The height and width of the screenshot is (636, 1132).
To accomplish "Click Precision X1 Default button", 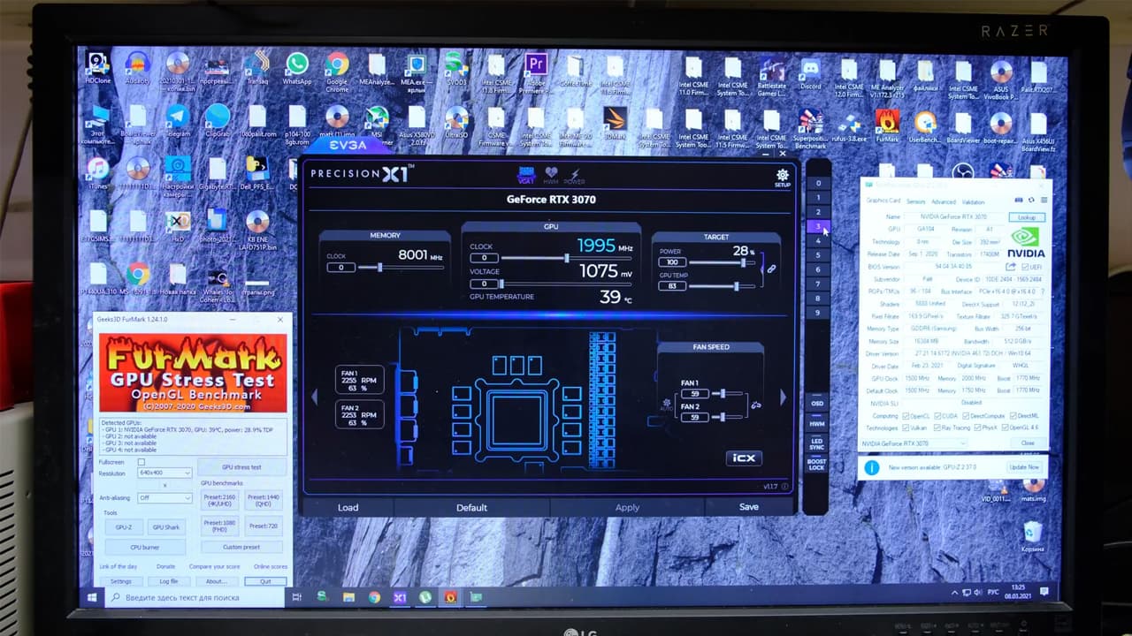I will coord(471,507).
